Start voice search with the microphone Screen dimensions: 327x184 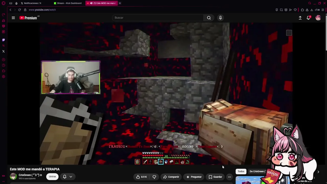pos(220,18)
